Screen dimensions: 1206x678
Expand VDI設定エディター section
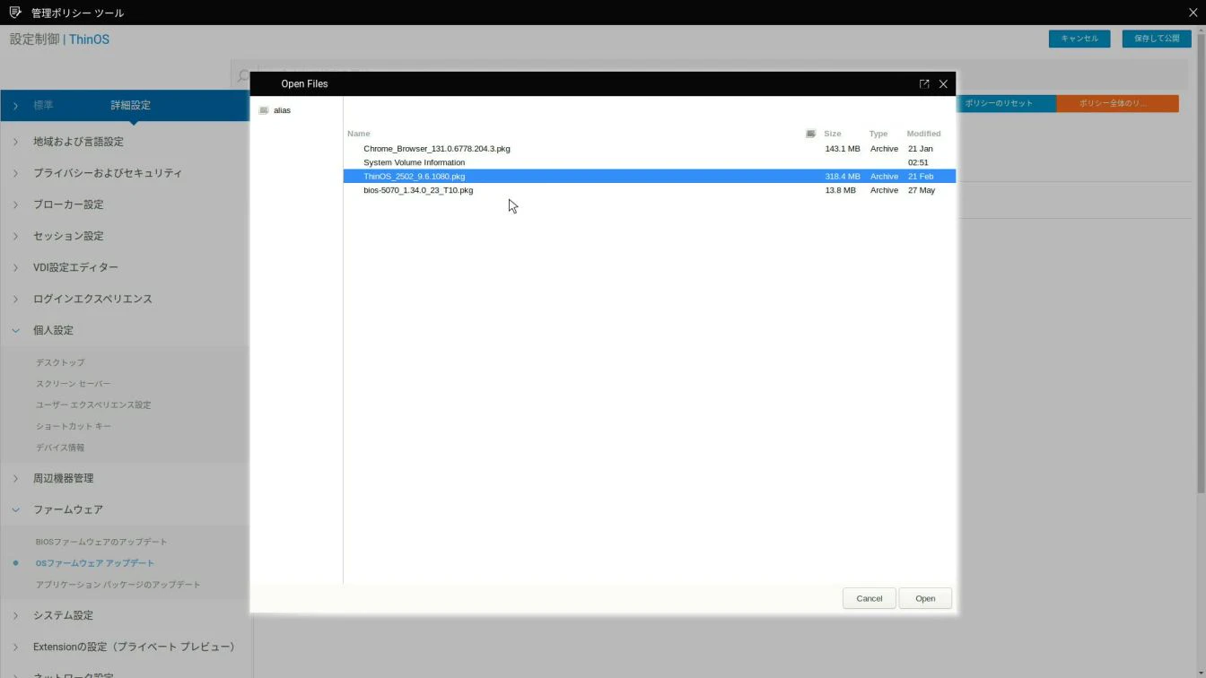coord(15,267)
